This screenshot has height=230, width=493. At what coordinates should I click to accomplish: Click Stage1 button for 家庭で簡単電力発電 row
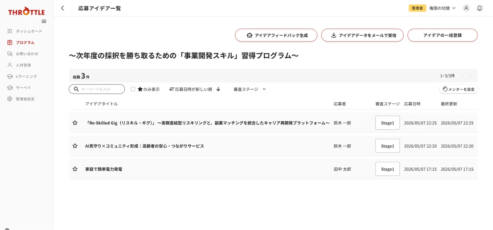coord(387,169)
